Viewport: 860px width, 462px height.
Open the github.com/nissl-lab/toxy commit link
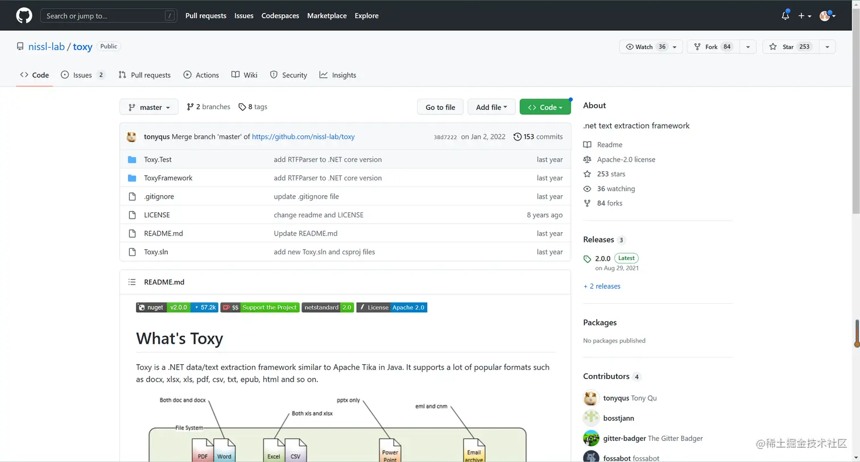click(303, 137)
